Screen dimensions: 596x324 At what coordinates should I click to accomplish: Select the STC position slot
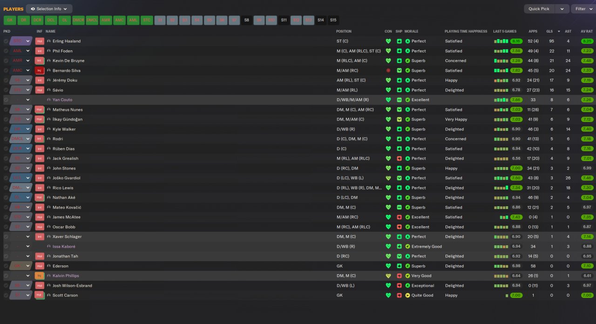tap(147, 20)
